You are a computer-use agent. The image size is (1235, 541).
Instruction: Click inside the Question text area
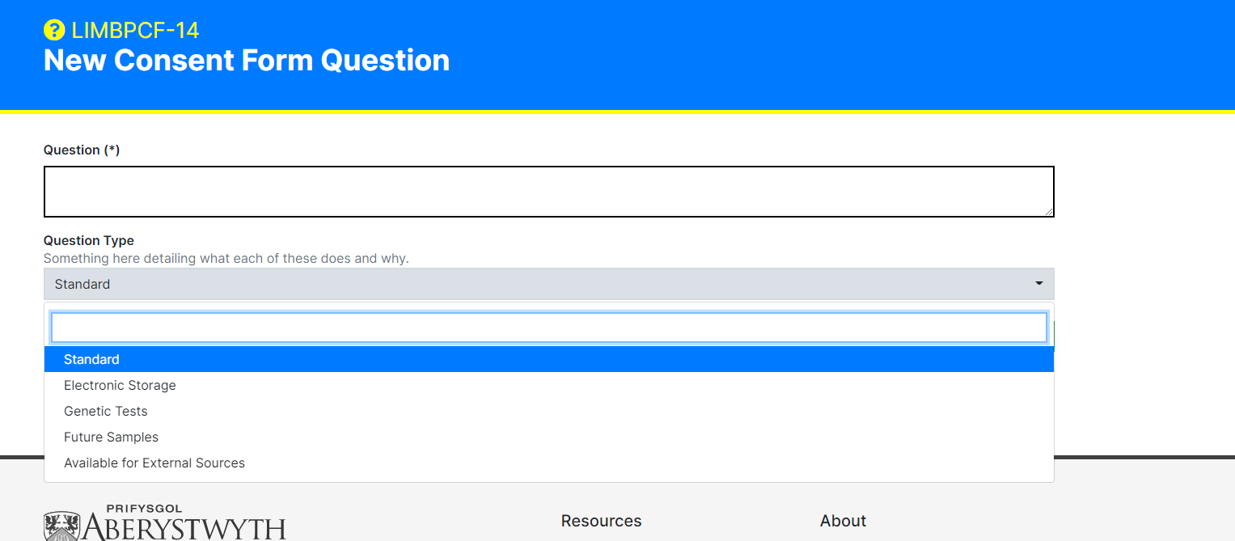[x=548, y=191]
